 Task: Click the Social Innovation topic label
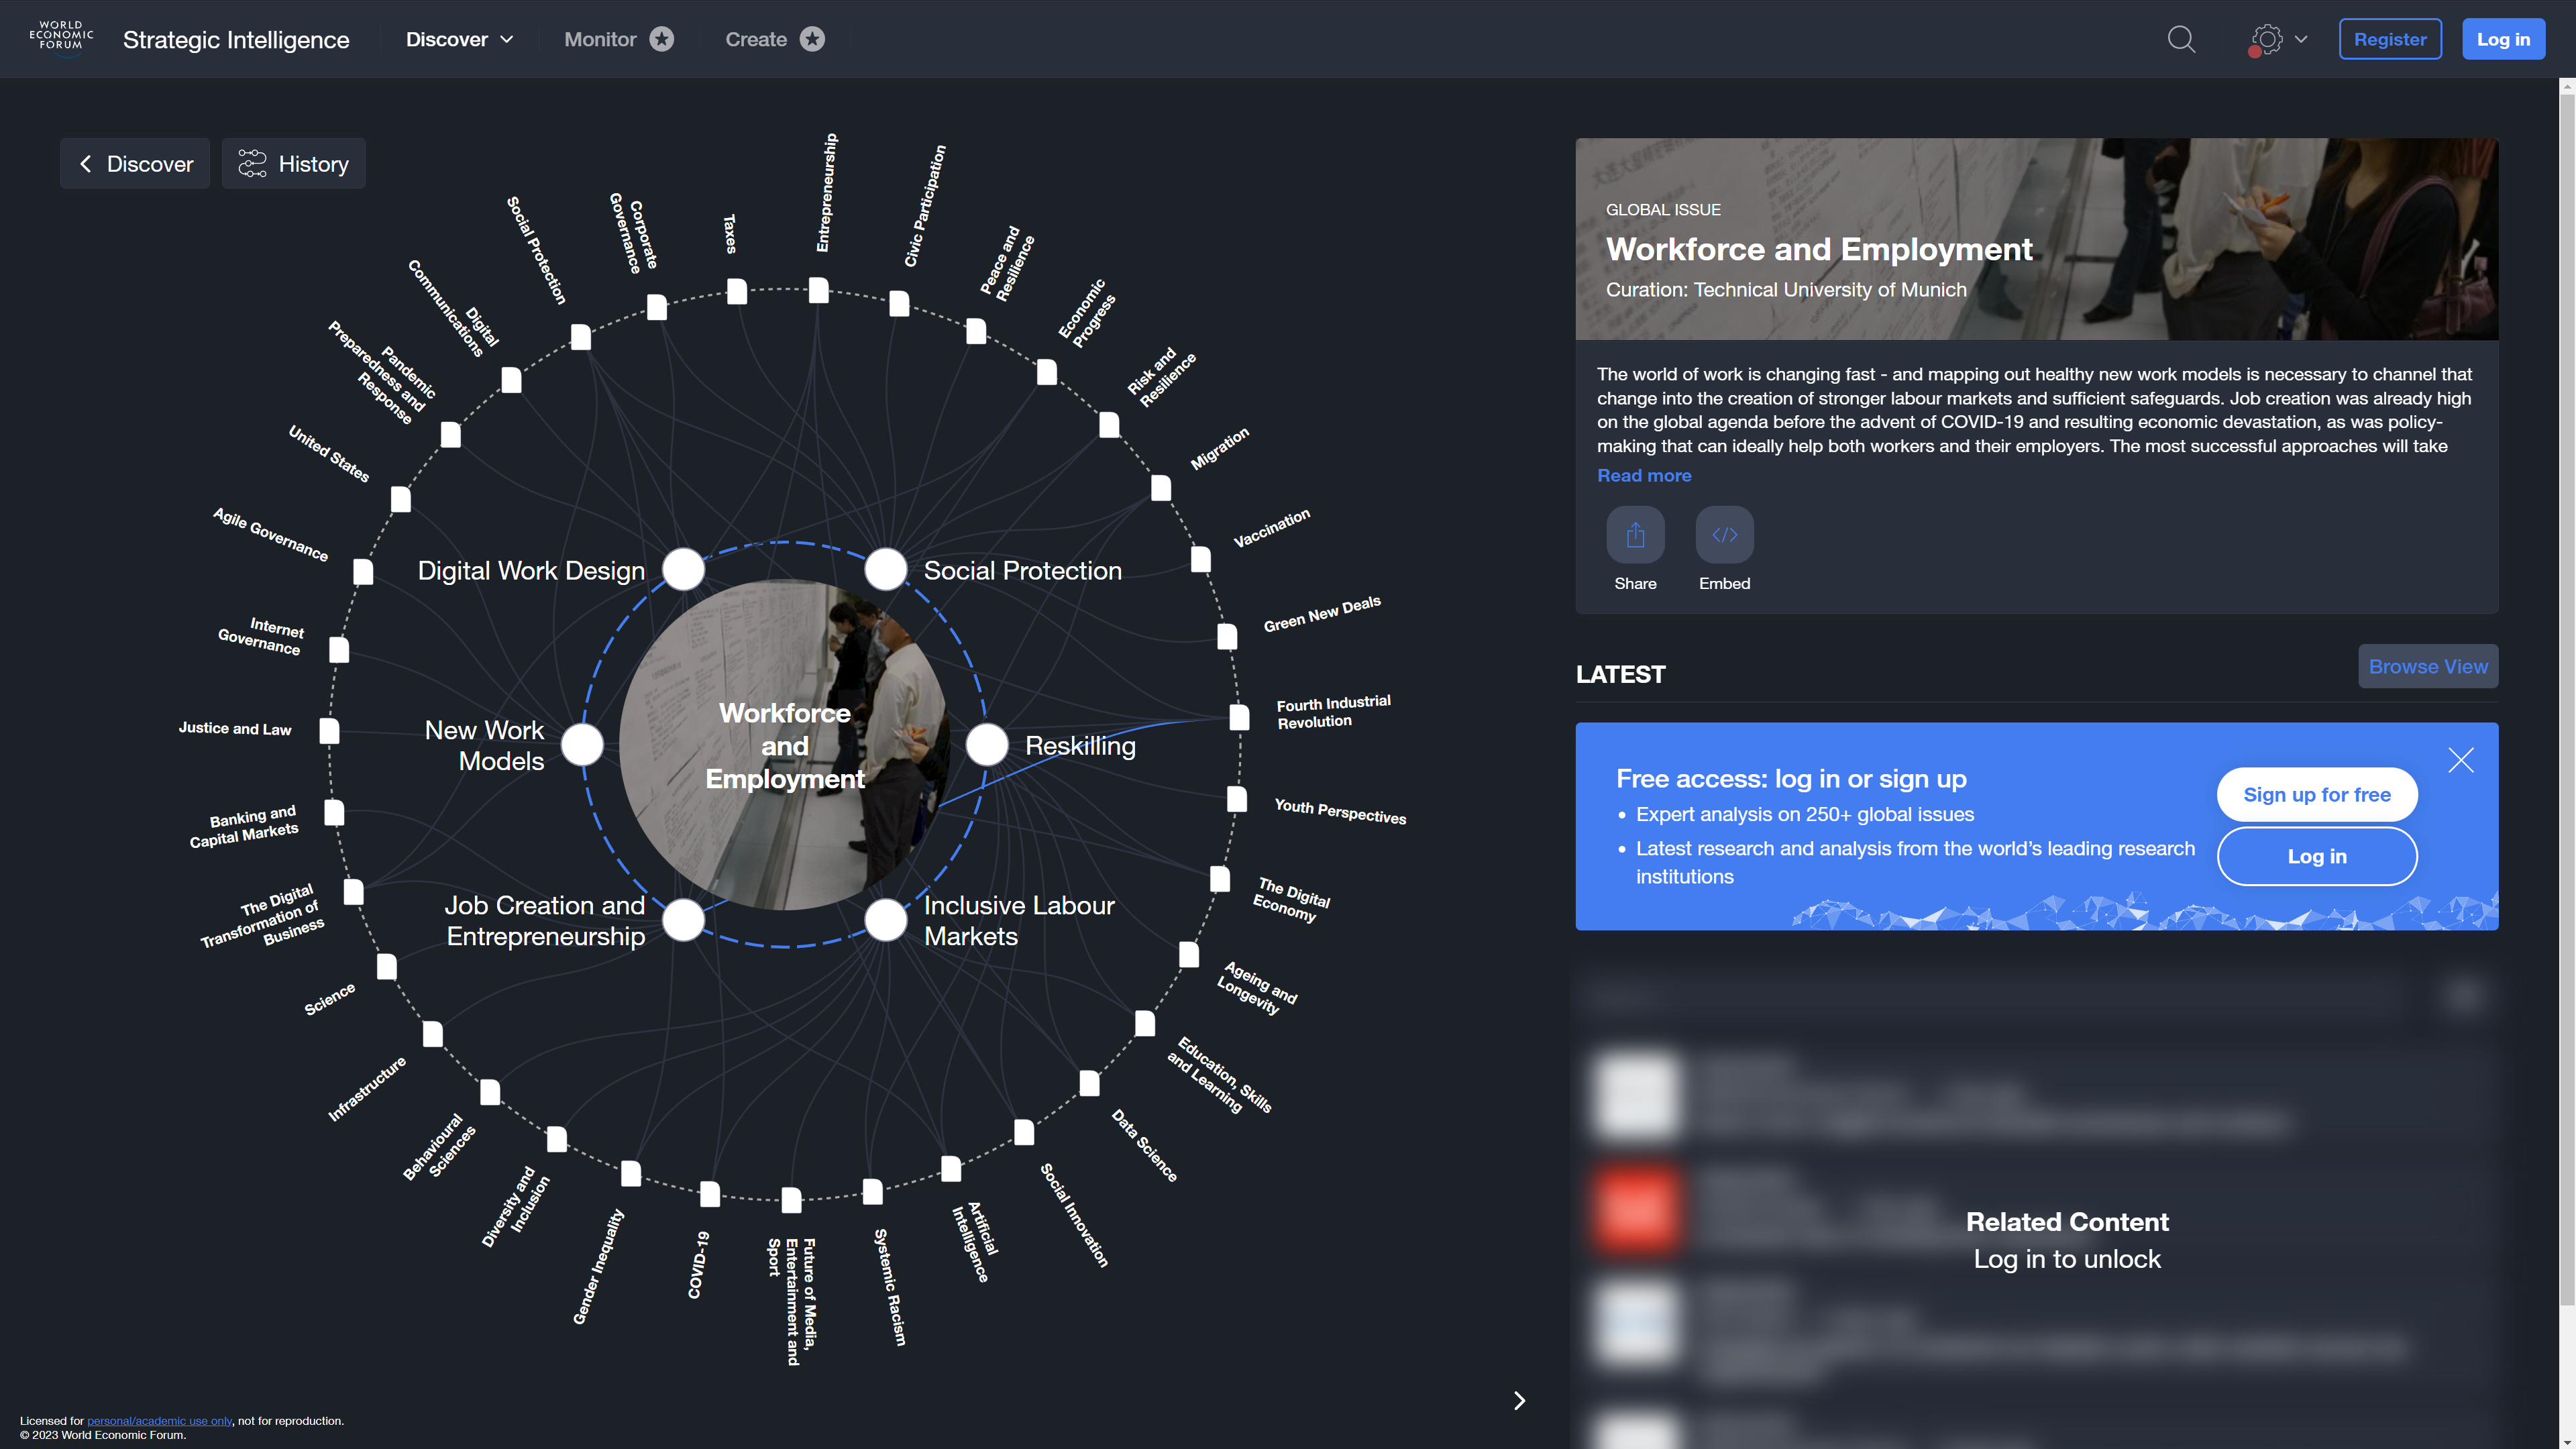[x=1075, y=1215]
